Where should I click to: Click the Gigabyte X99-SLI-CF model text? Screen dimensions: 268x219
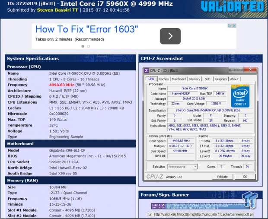(67, 150)
